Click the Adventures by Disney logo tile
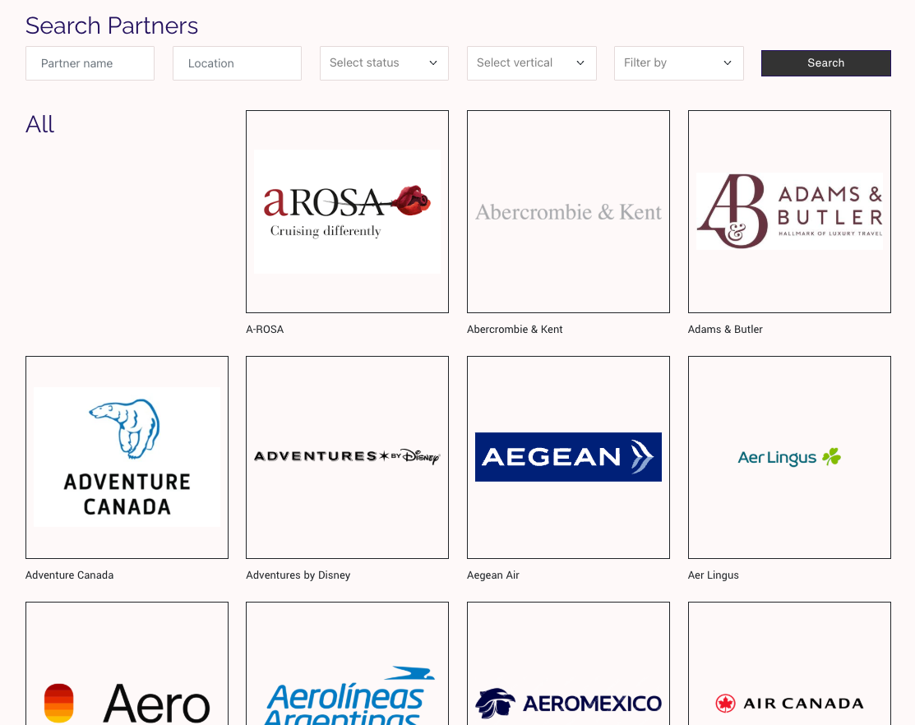 347,457
